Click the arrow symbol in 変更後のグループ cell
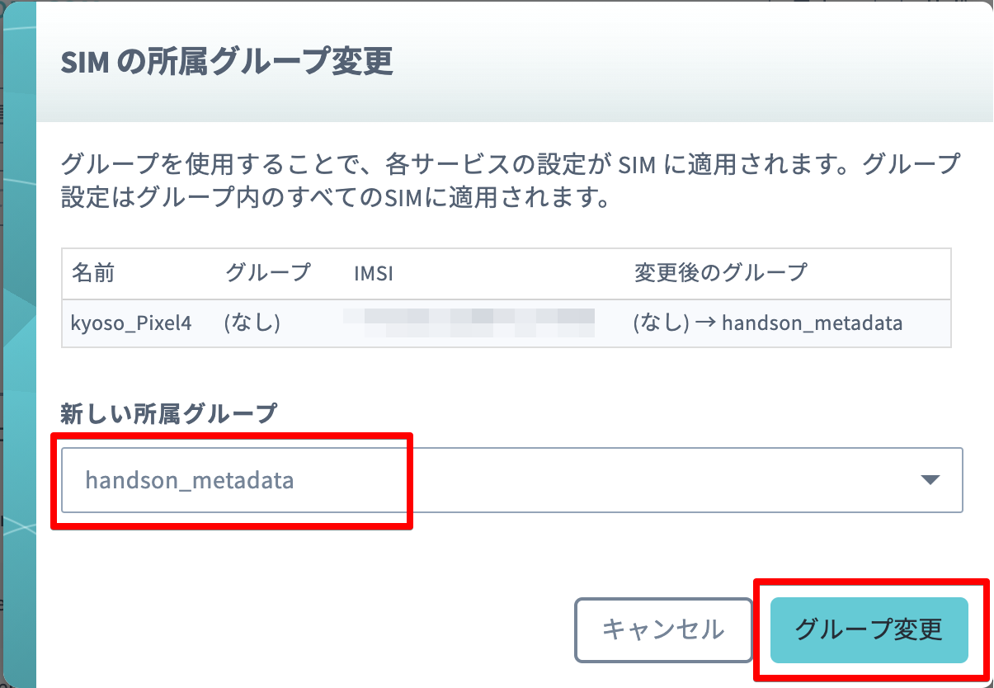The image size is (994, 688). pos(705,323)
